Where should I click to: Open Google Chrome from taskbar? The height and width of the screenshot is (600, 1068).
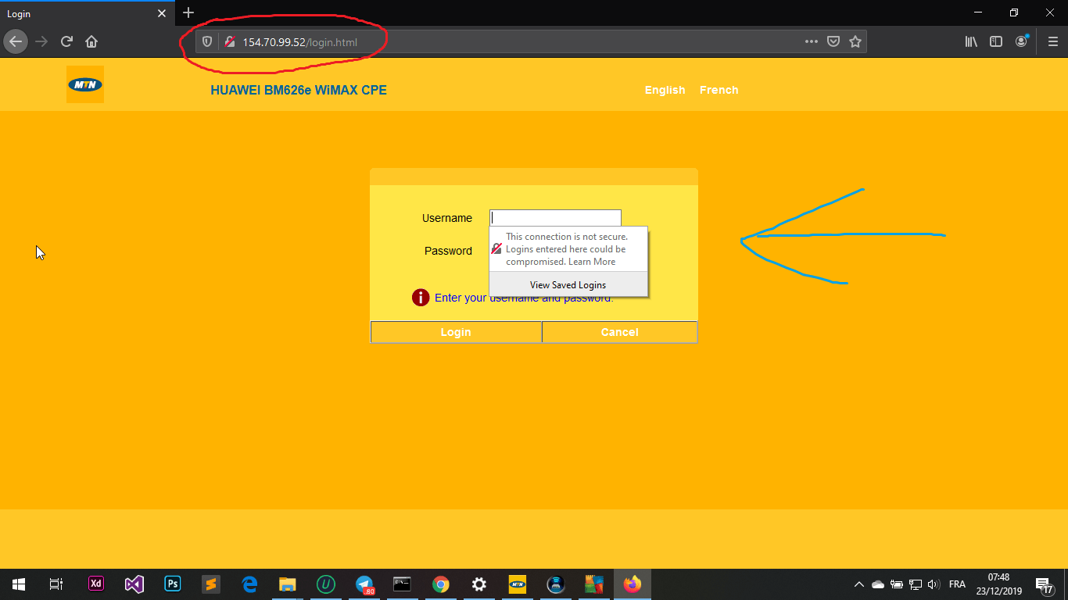click(441, 584)
